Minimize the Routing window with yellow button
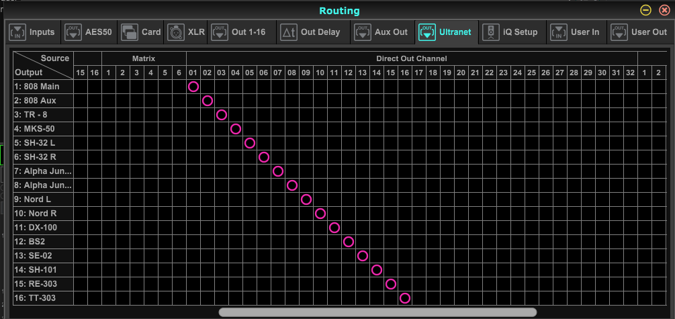This screenshot has height=319, width=675. tap(645, 10)
